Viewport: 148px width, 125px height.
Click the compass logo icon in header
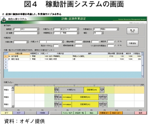click(4, 20)
